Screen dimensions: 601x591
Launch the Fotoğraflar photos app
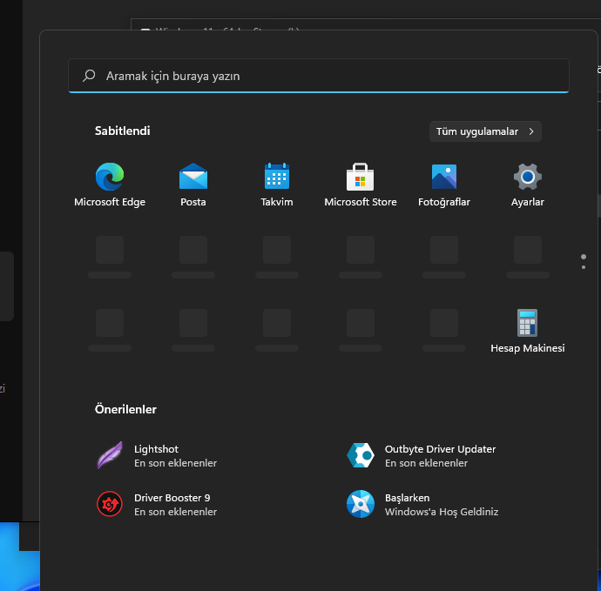[x=444, y=185]
